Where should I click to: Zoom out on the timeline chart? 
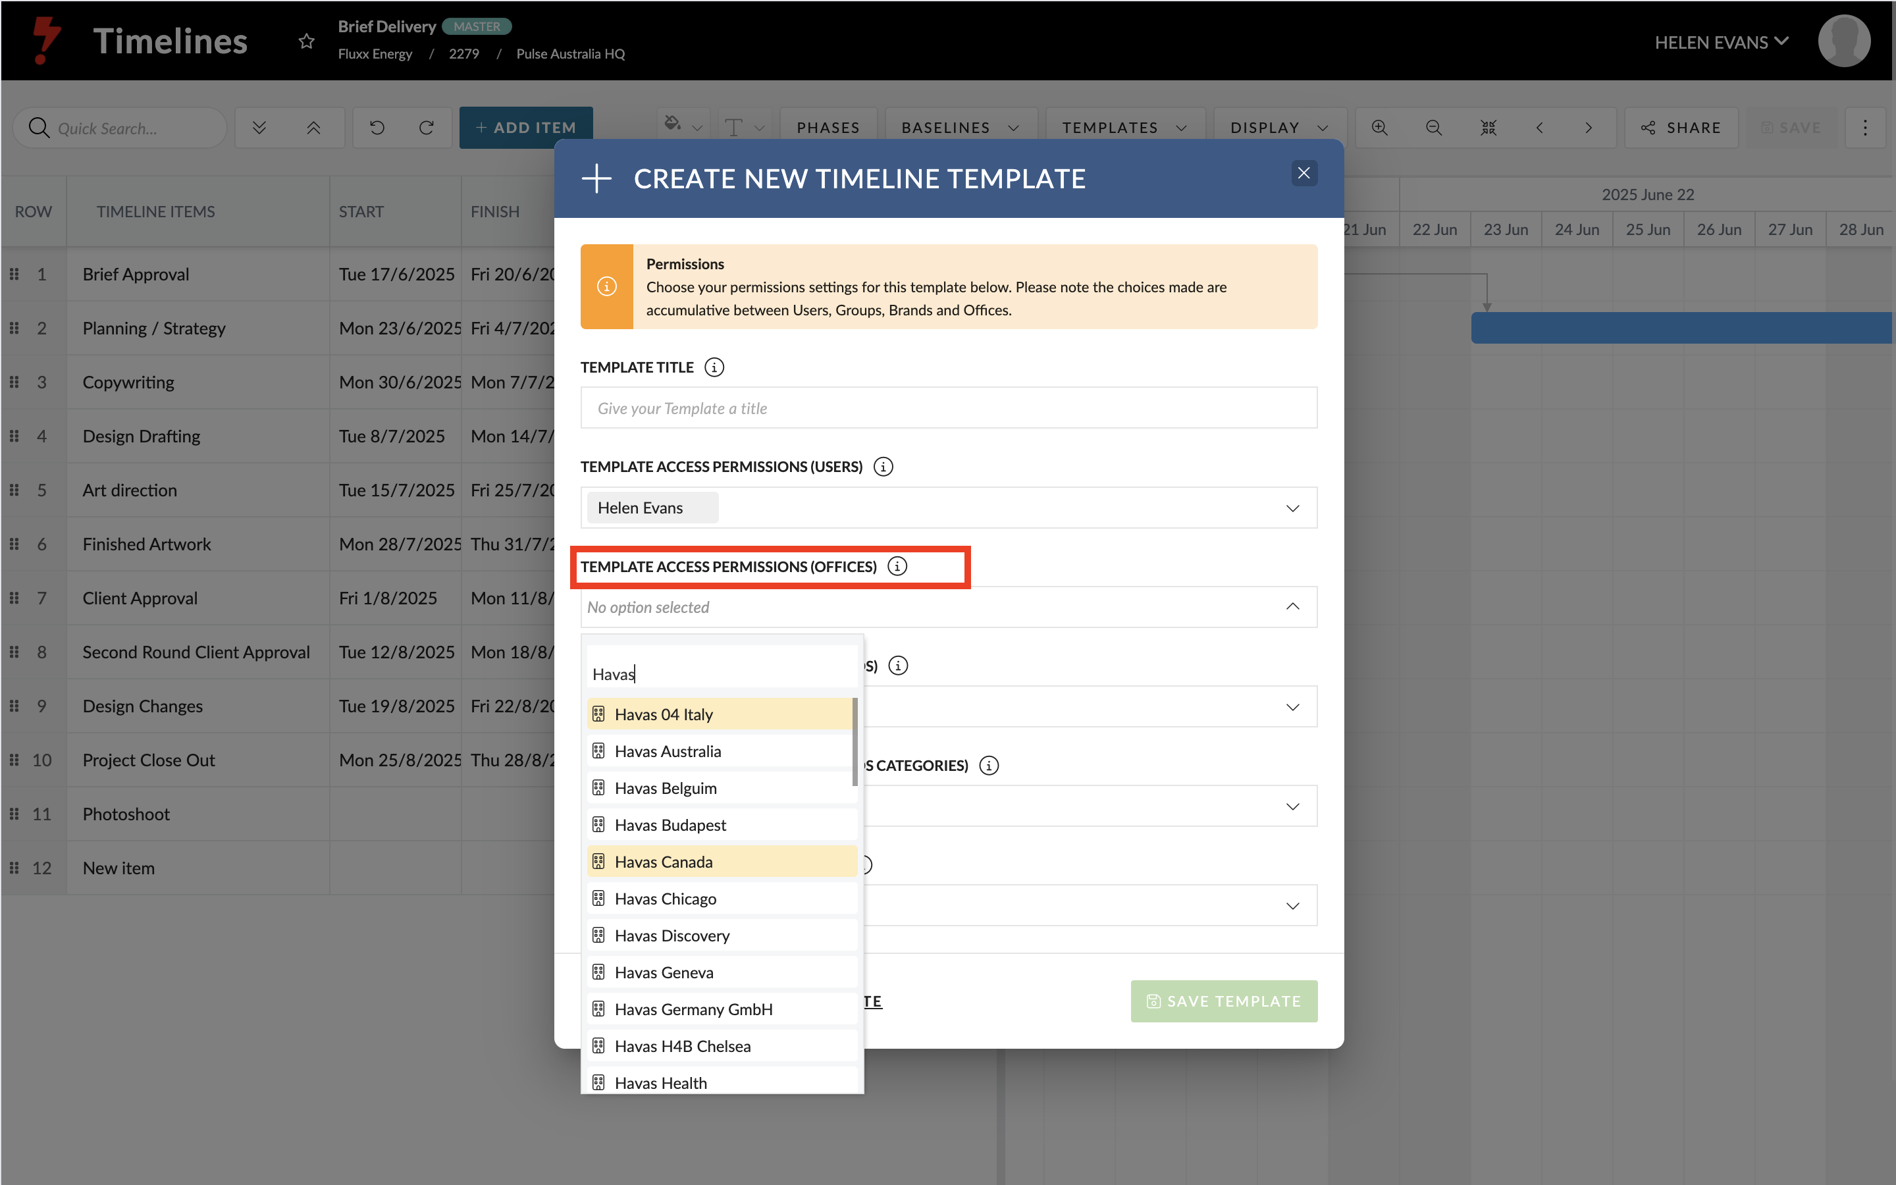(x=1434, y=127)
